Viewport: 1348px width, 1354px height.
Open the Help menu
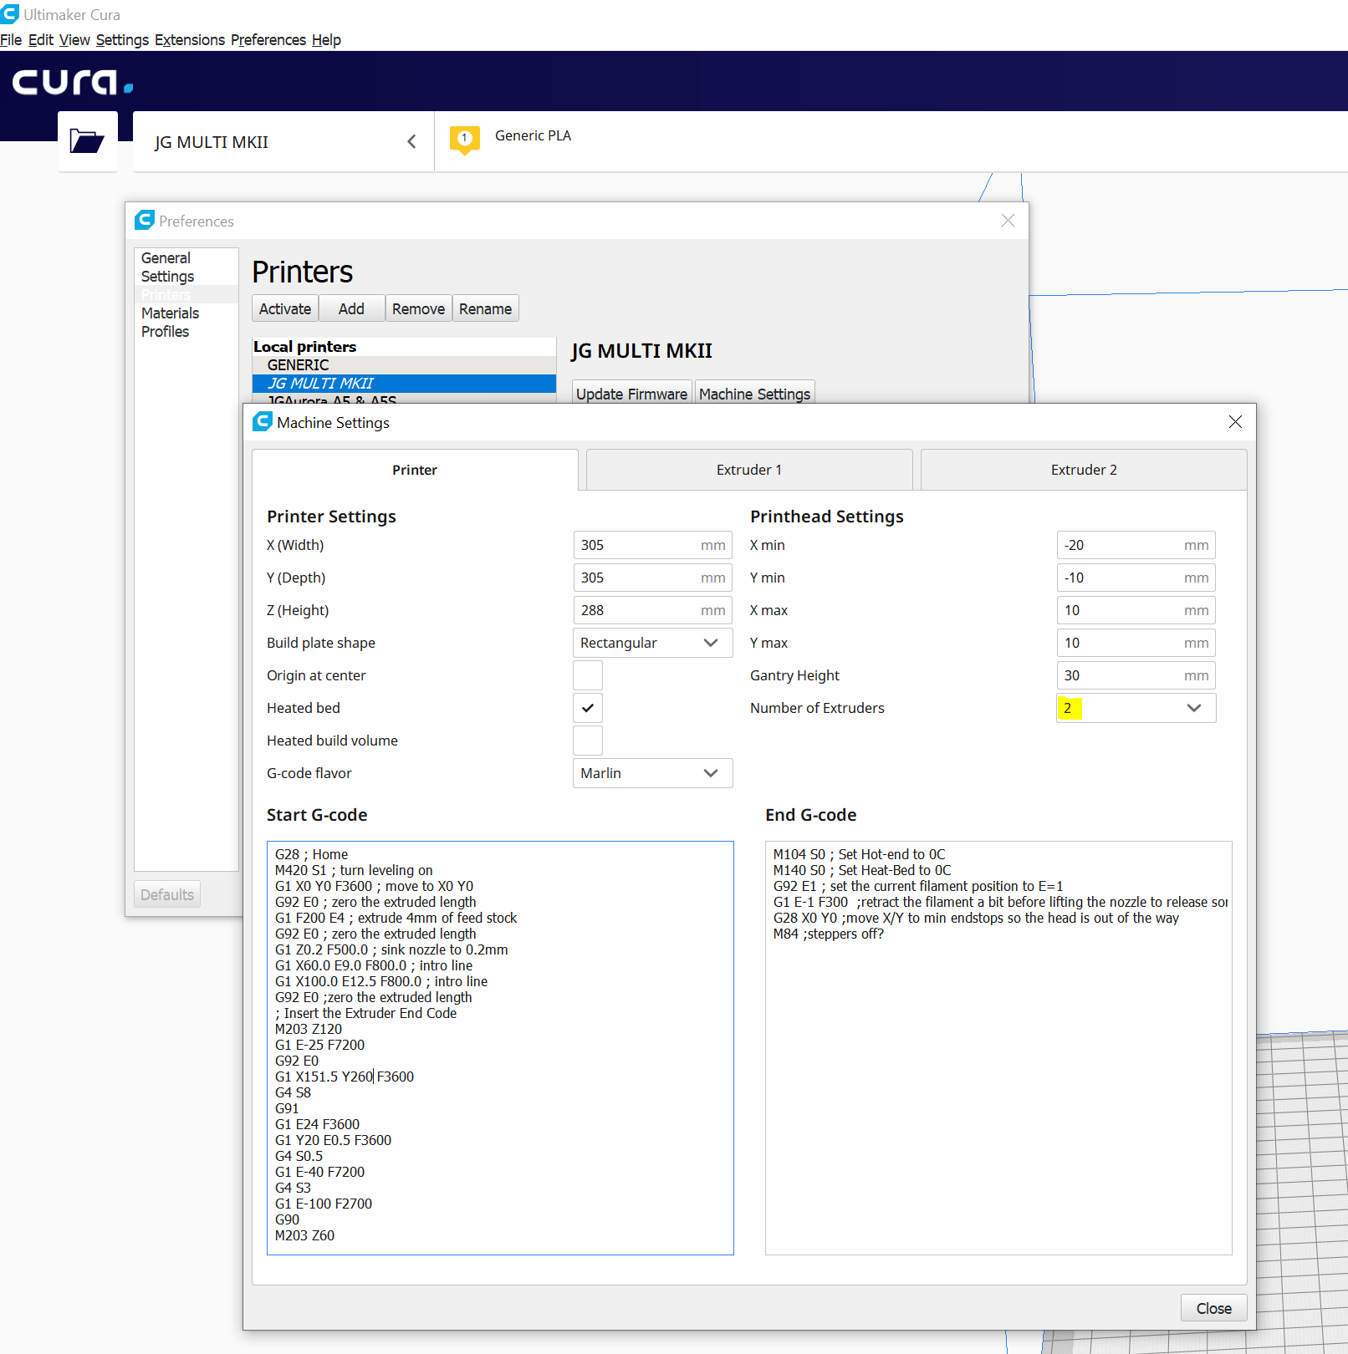click(x=326, y=40)
